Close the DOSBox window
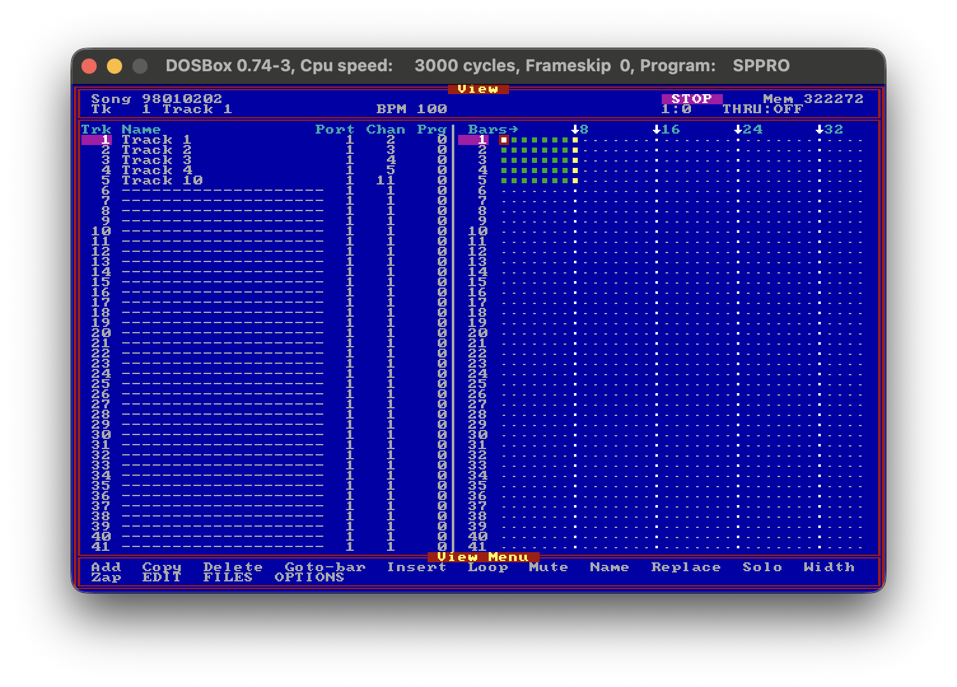Viewport: 957px width, 687px height. tap(89, 66)
